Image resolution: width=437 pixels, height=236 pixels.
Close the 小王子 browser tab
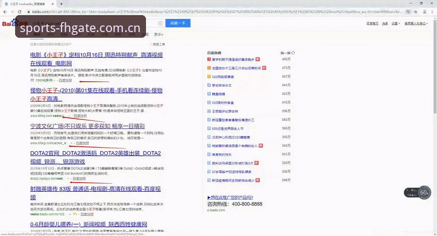pyautogui.click(x=52, y=4)
